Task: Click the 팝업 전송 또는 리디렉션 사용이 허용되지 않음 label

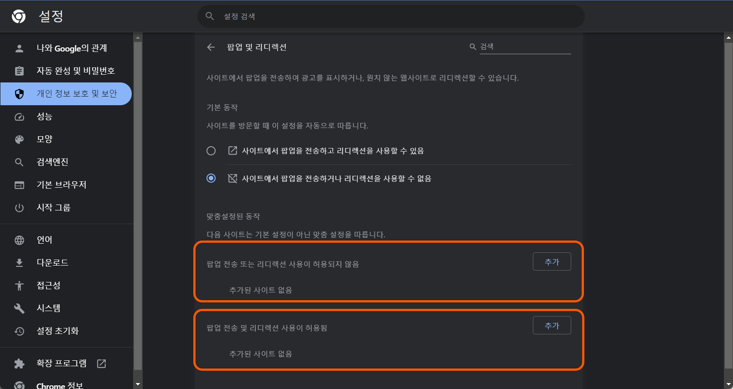Action: tap(283, 264)
